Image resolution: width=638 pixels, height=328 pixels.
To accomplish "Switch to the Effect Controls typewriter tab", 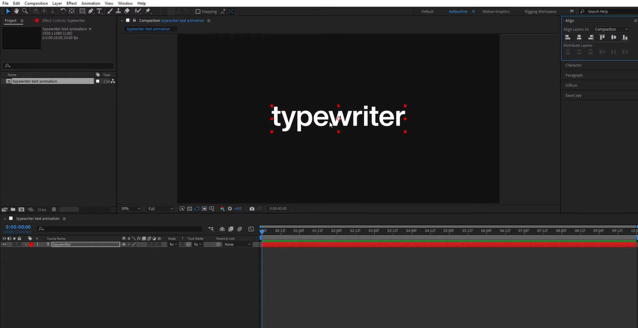I will [x=64, y=20].
